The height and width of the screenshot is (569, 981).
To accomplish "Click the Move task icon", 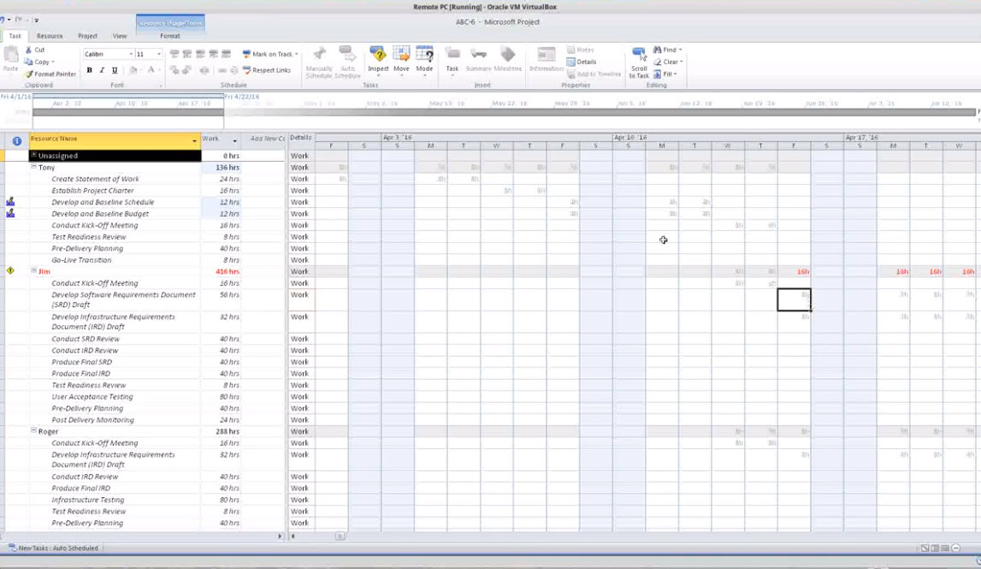I will tap(401, 56).
